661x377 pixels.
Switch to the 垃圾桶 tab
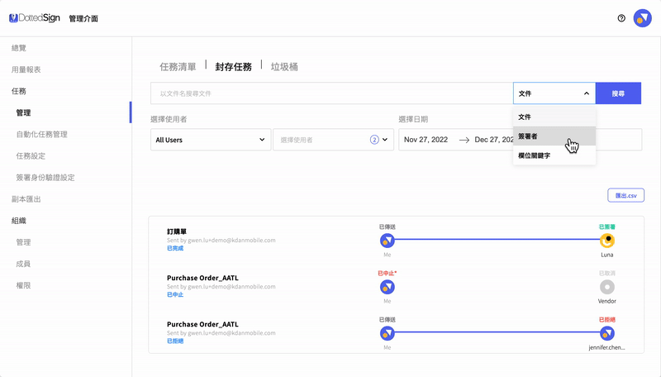284,67
